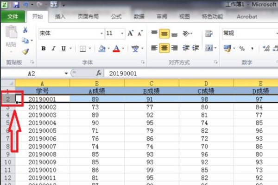The image size is (278, 185).
Task: Click the Increase Decimal icon
Action: pyautogui.click(x=266, y=48)
